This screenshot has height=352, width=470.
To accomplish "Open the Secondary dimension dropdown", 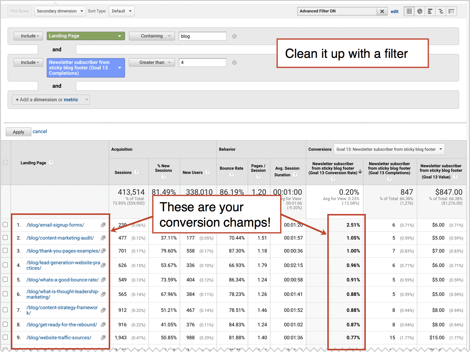I will click(60, 11).
